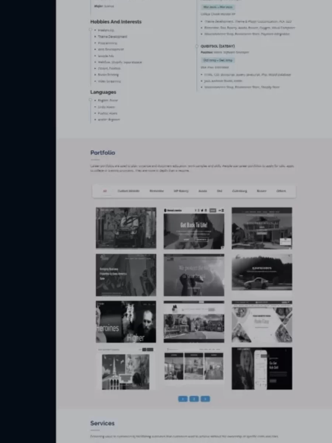332x443 pixels.
Task: Filter projects by "Beaver"
Action: (x=261, y=191)
